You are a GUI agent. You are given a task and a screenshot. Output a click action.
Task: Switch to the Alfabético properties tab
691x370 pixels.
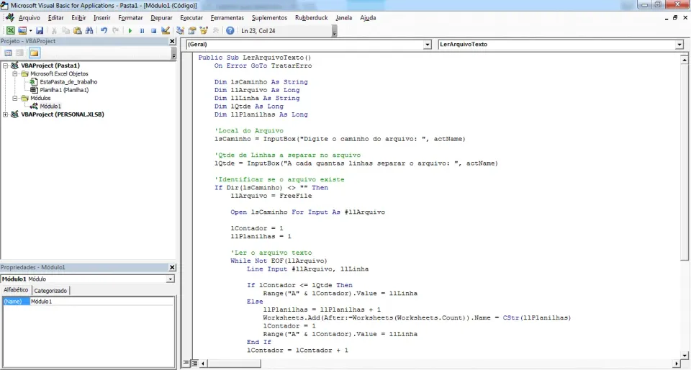click(x=16, y=290)
